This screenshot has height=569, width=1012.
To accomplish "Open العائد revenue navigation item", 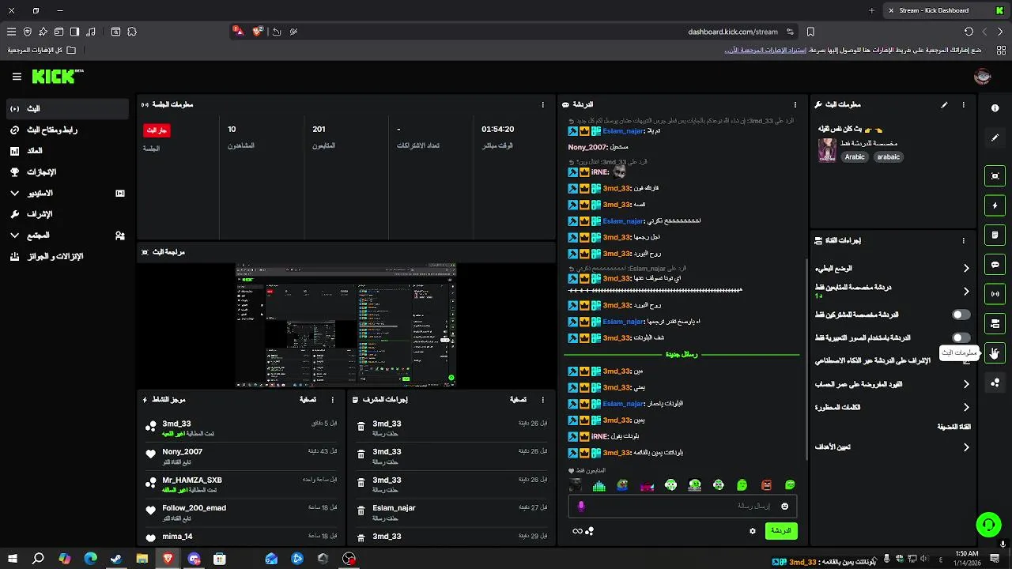I will tap(67, 151).
